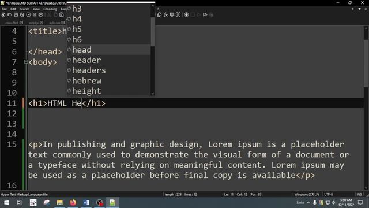
Task: Open the Function List toolbar icon
Action: 165,14
